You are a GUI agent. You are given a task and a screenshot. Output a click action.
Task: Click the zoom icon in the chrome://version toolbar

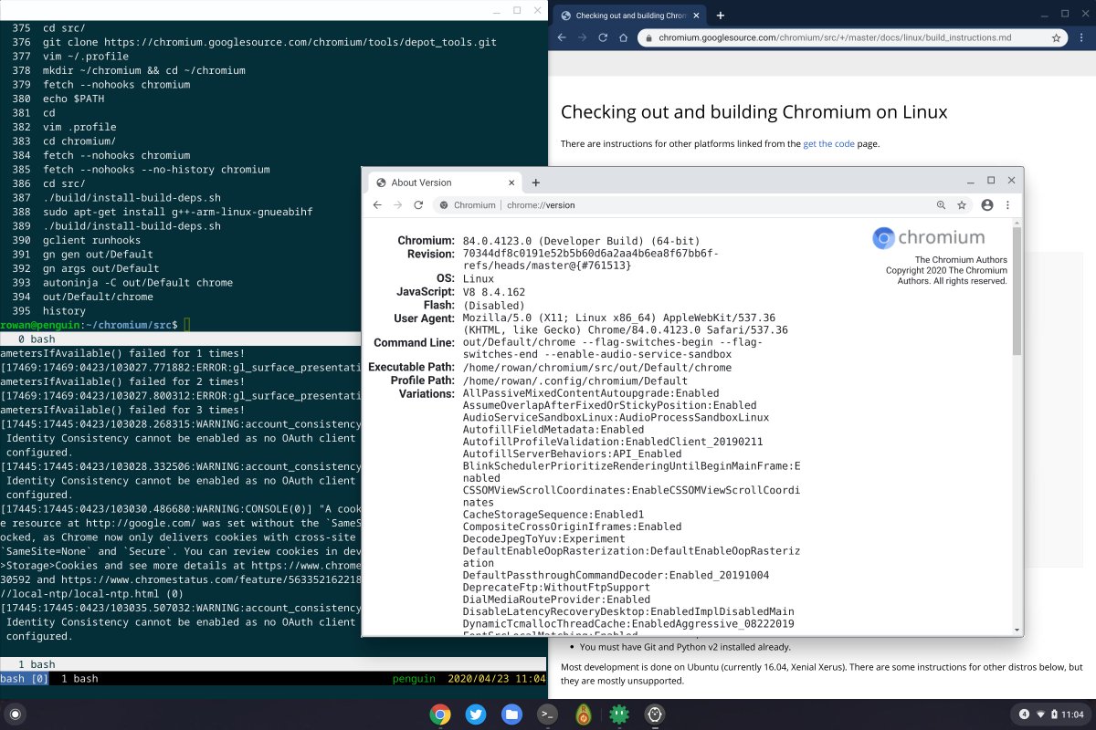(x=941, y=204)
